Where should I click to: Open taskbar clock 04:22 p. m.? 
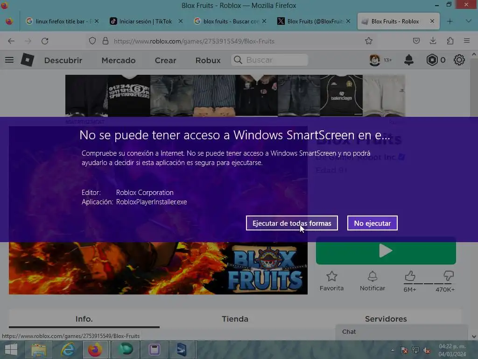click(x=452, y=350)
